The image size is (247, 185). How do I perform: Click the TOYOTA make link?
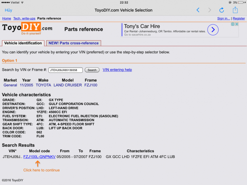pos(43,85)
